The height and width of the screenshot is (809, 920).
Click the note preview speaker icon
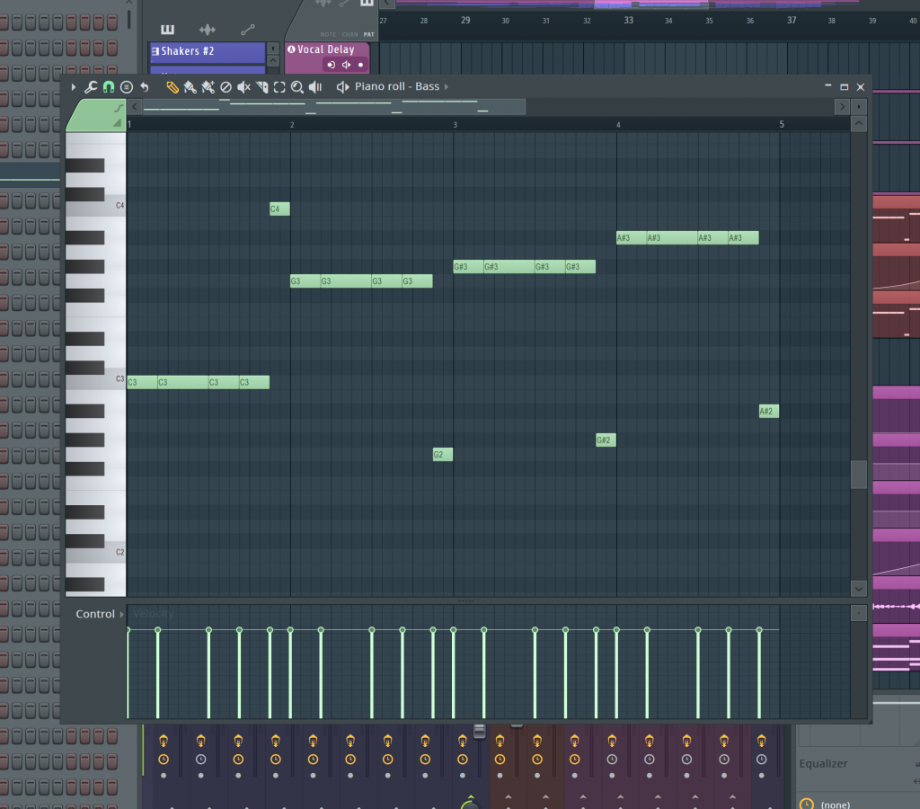tap(315, 86)
